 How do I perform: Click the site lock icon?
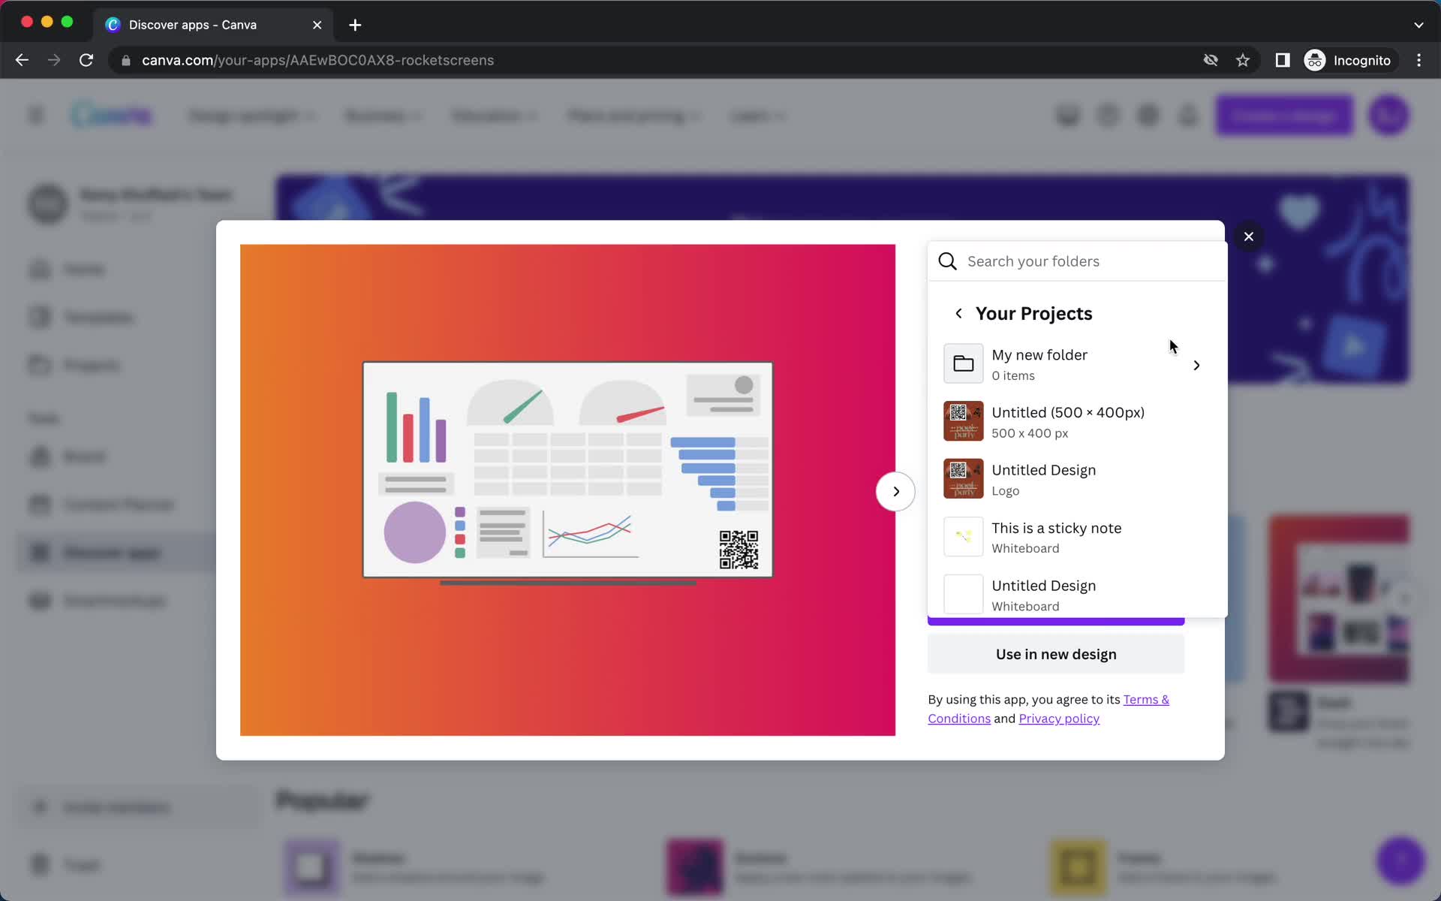(125, 60)
